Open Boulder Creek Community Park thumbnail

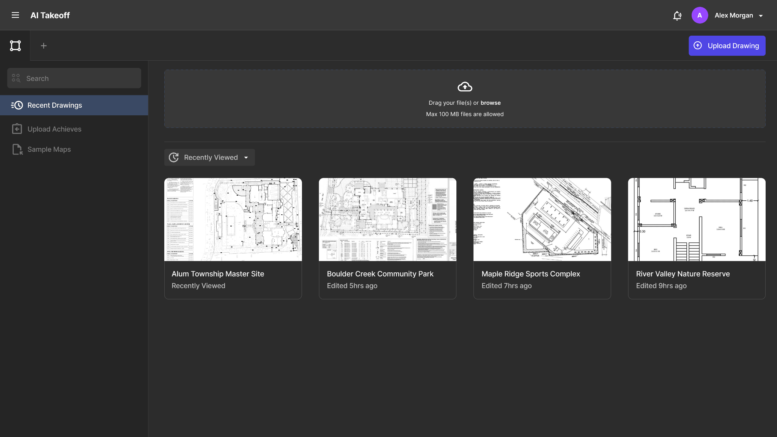[x=387, y=219]
